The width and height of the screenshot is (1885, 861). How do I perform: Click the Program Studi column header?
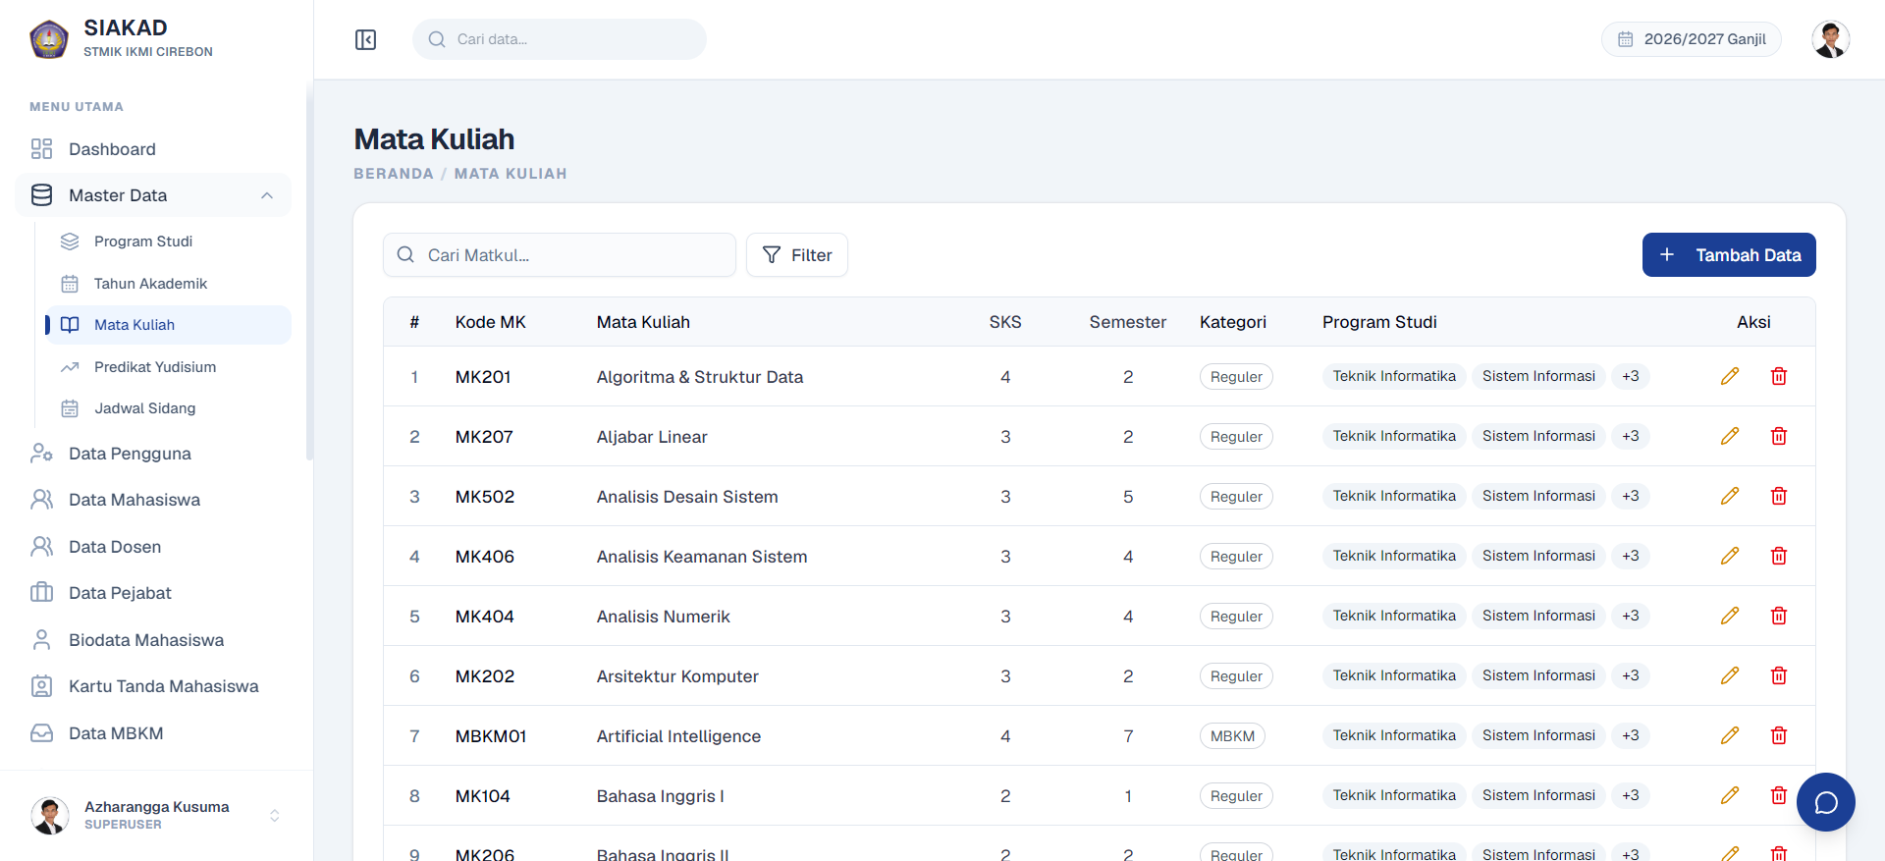(x=1379, y=322)
